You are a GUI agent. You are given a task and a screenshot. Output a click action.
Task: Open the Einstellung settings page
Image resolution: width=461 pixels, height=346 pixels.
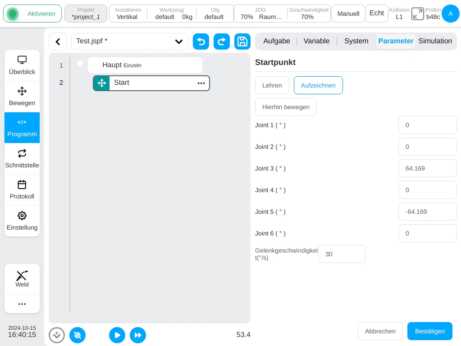coord(22,221)
